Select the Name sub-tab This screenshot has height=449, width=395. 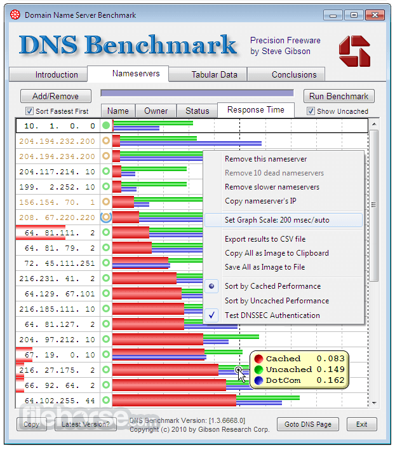118,111
